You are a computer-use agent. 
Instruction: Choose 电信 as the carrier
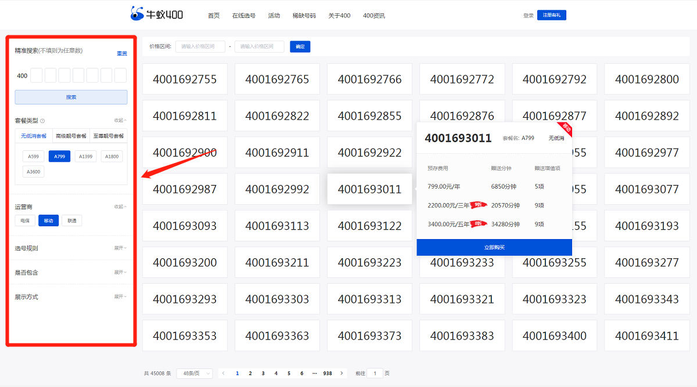tap(25, 220)
